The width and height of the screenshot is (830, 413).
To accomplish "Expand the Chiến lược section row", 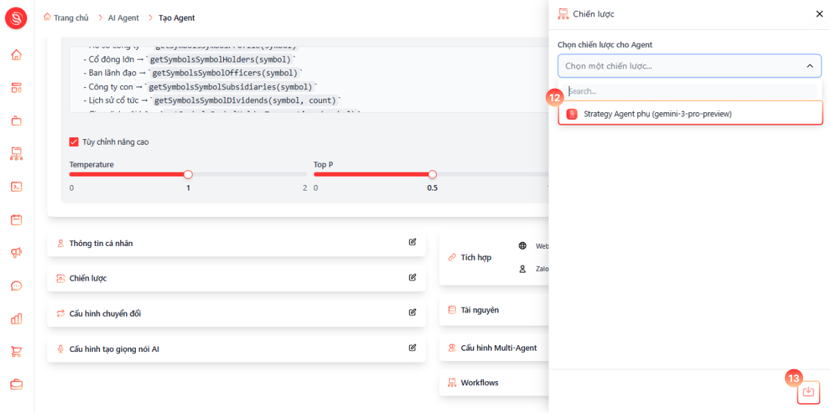I will [x=236, y=278].
